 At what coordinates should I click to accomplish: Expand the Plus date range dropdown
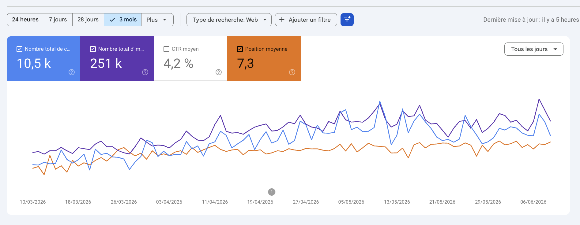[x=157, y=20]
